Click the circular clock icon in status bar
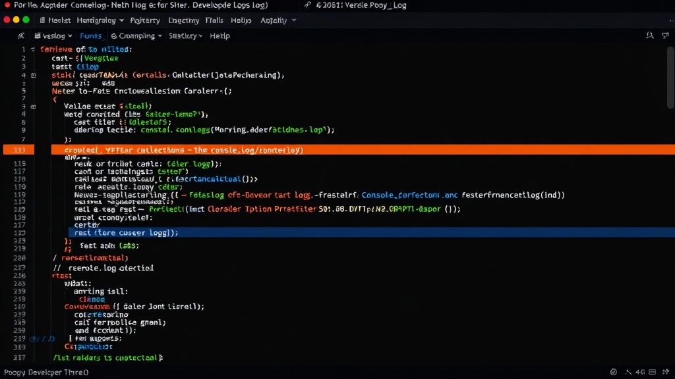The width and height of the screenshot is (675, 379). click(614, 372)
